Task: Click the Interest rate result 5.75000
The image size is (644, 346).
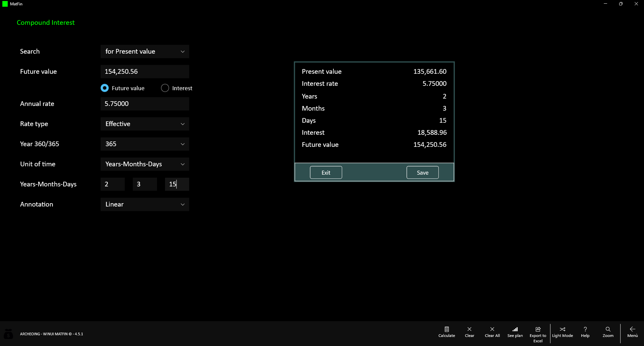Action: coord(434,83)
